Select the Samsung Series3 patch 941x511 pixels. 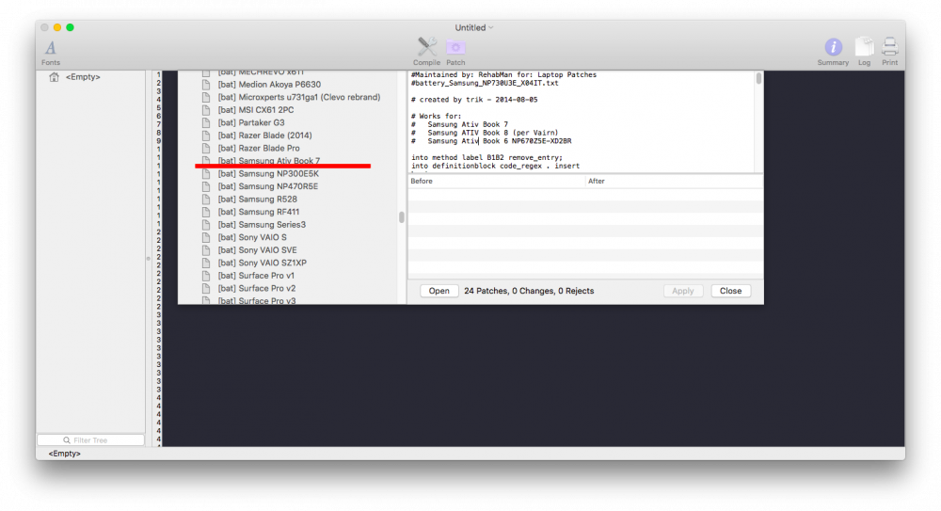262,225
